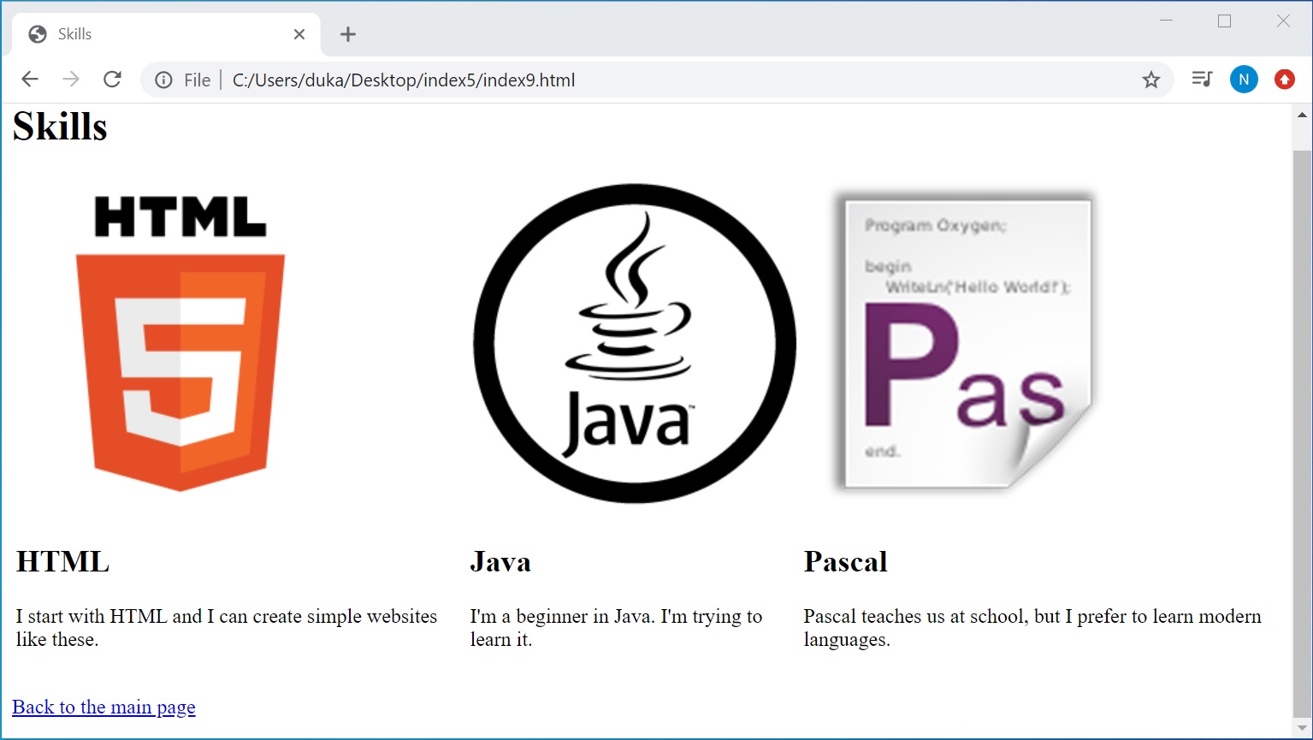Click the paragraph starting 'I start with HTML'
This screenshot has width=1313, height=740.
pyautogui.click(x=227, y=628)
